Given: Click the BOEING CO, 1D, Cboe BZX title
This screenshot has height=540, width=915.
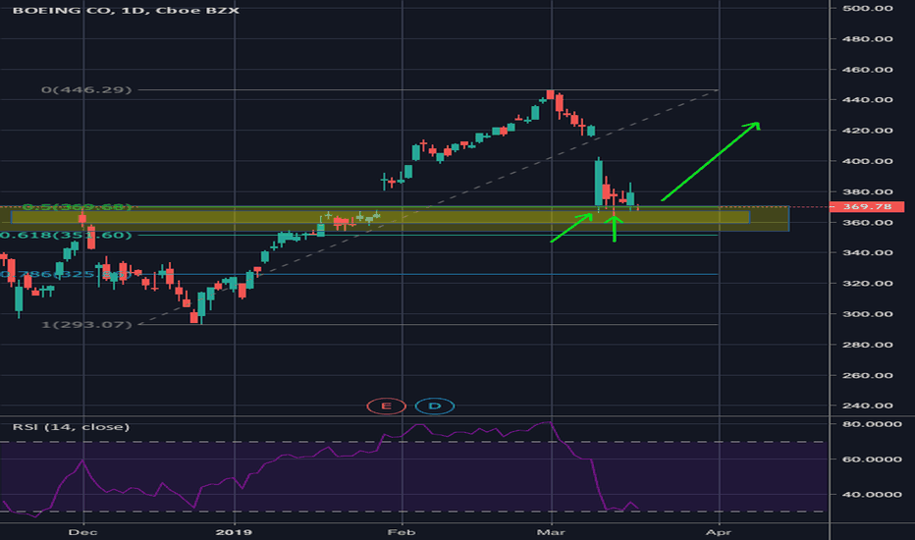Looking at the screenshot, I should pyautogui.click(x=126, y=10).
